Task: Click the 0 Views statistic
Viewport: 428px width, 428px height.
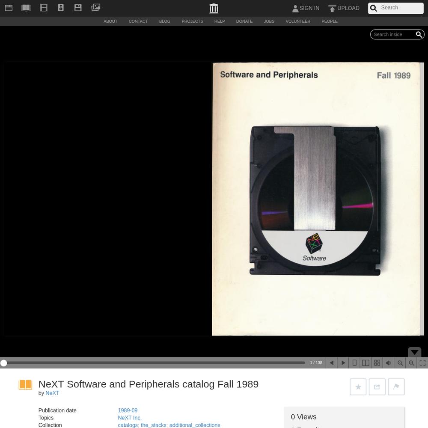Action: point(303,417)
